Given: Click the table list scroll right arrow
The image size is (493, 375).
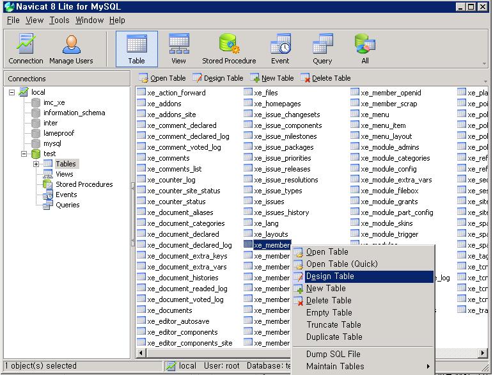Looking at the screenshot, I should 483,353.
